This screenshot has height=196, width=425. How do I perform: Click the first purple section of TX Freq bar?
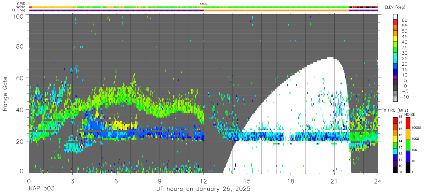pyautogui.click(x=116, y=10)
